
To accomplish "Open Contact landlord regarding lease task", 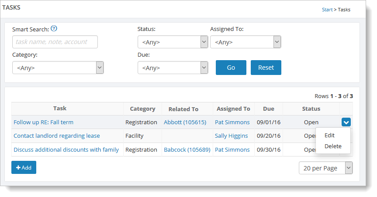I will (x=57, y=136).
